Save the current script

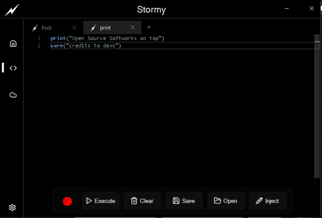click(184, 201)
